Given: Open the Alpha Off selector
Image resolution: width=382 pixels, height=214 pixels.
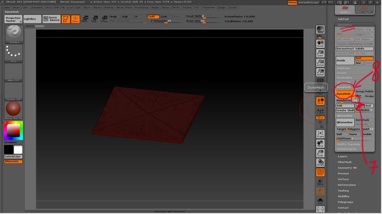Looking at the screenshot, I should 13,72.
